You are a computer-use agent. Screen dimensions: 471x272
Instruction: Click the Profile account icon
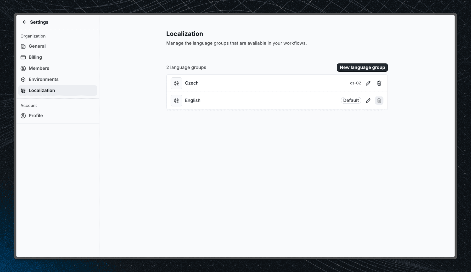pyautogui.click(x=23, y=115)
